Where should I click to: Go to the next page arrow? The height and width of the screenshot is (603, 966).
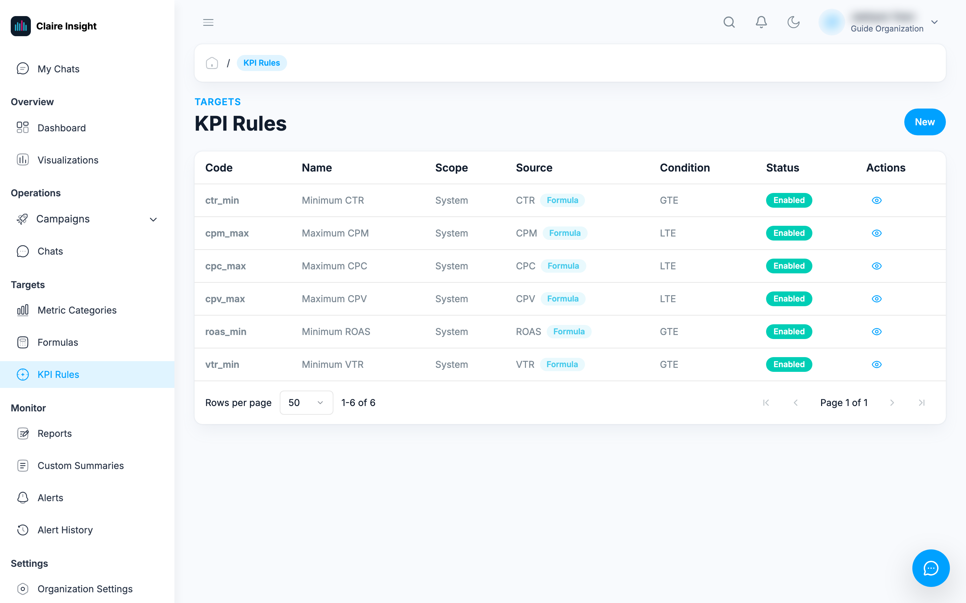pos(892,403)
